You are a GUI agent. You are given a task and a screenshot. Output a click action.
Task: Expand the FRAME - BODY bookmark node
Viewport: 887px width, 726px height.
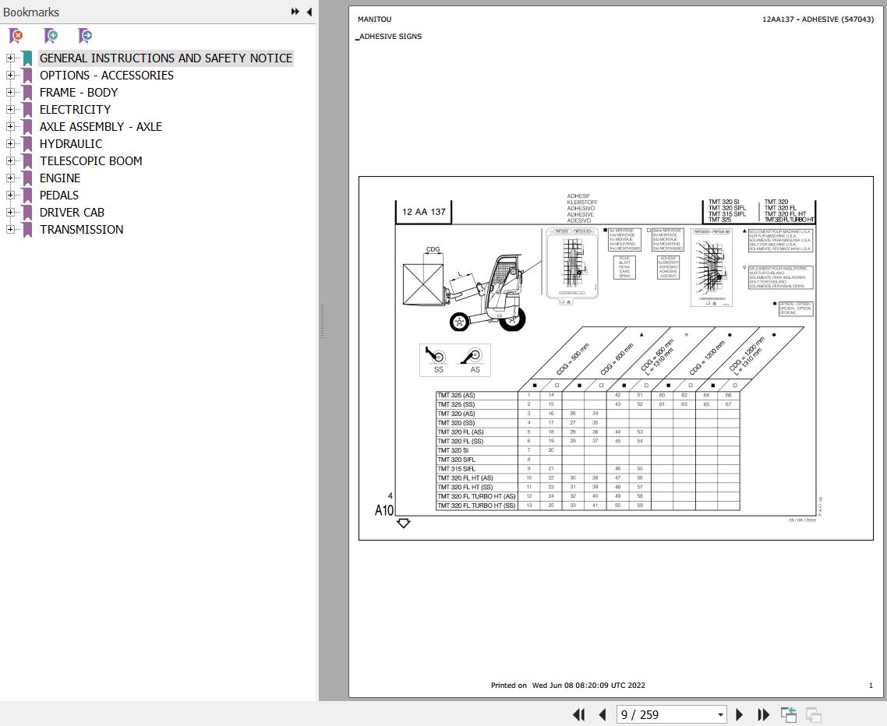[x=9, y=92]
